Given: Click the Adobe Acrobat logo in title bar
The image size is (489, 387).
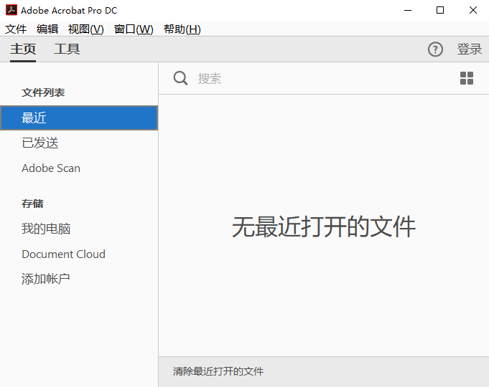Looking at the screenshot, I should [x=11, y=10].
